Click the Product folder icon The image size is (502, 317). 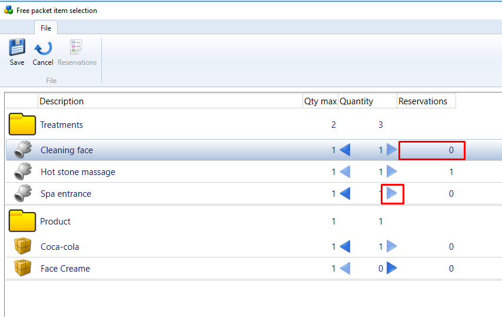coord(22,221)
